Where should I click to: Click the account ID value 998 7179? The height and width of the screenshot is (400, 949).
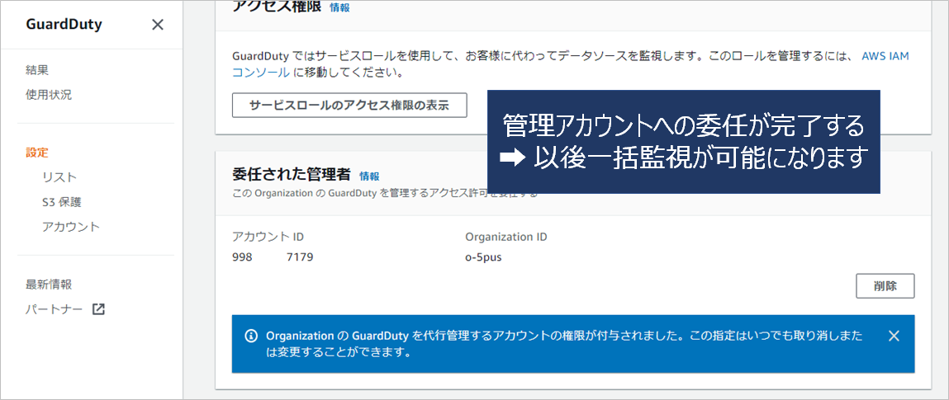coord(273,256)
